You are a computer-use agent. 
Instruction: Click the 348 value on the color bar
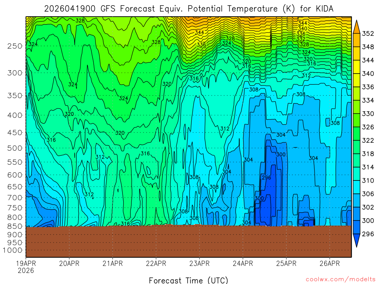[x=368, y=47]
